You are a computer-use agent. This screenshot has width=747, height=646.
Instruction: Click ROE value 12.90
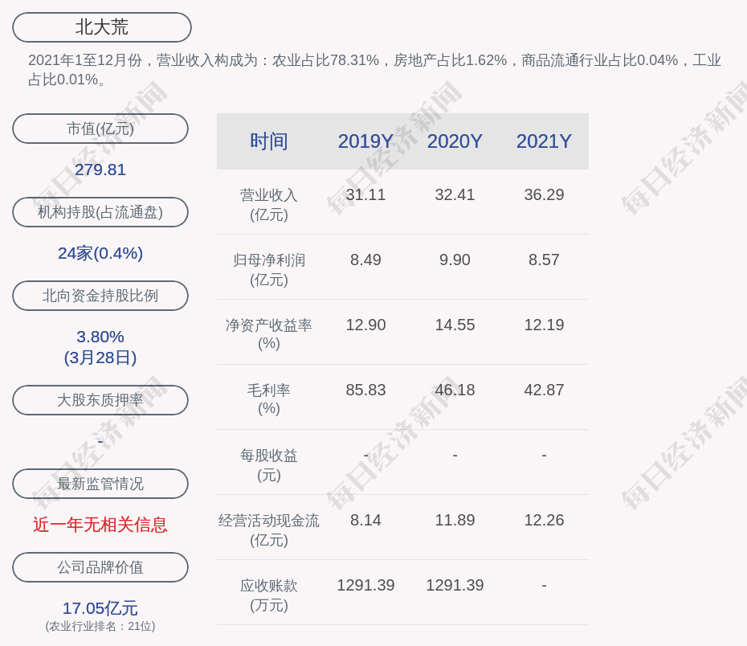coord(365,325)
